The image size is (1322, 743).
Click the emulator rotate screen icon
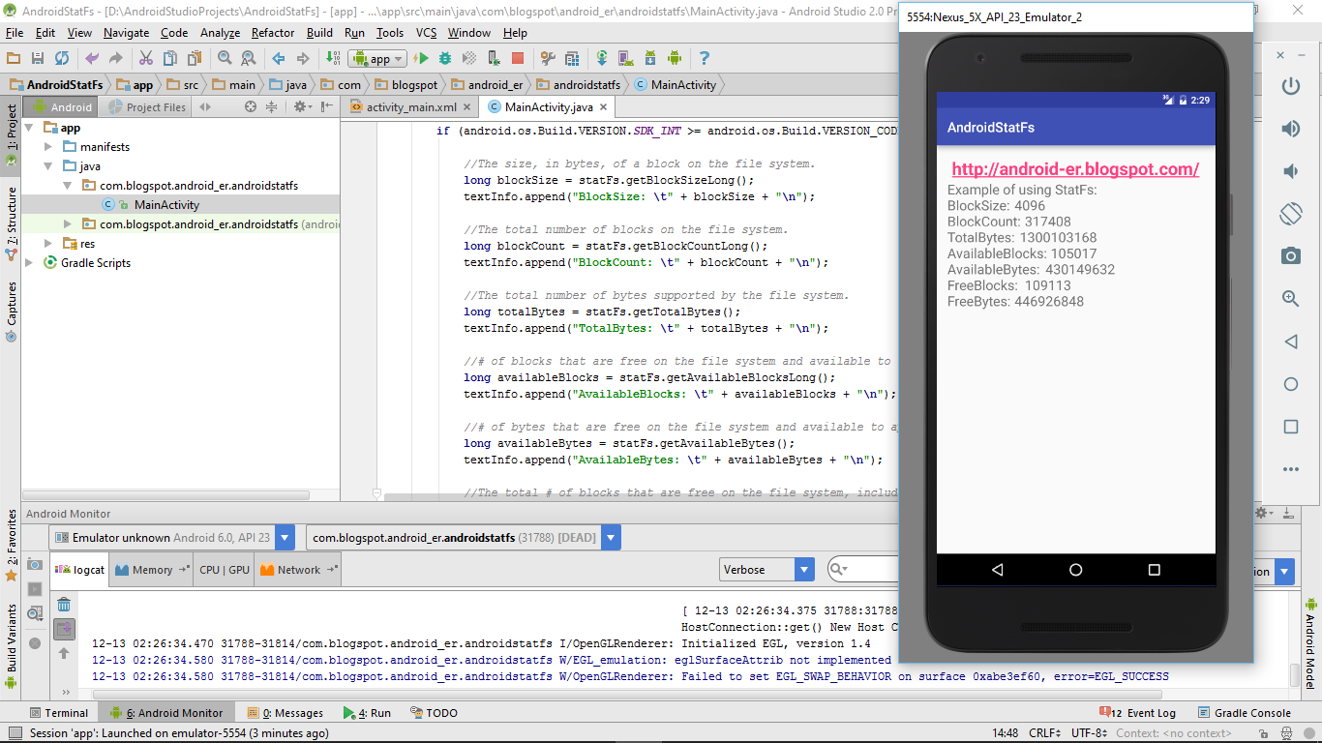1290,213
